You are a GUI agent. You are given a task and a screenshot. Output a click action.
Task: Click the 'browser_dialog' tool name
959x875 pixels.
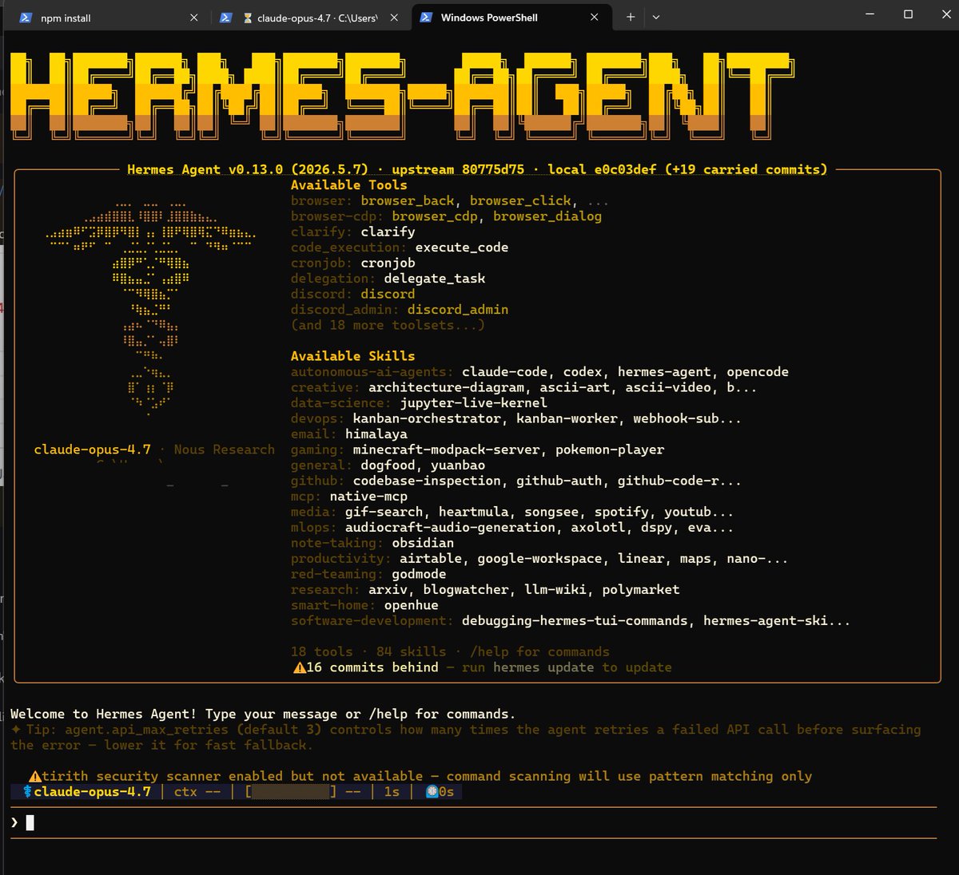(x=547, y=216)
